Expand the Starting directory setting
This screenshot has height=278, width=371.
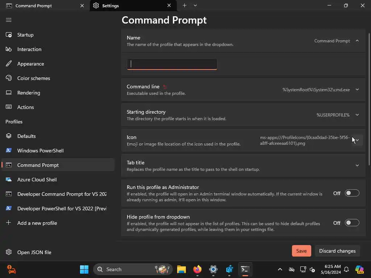click(x=357, y=115)
